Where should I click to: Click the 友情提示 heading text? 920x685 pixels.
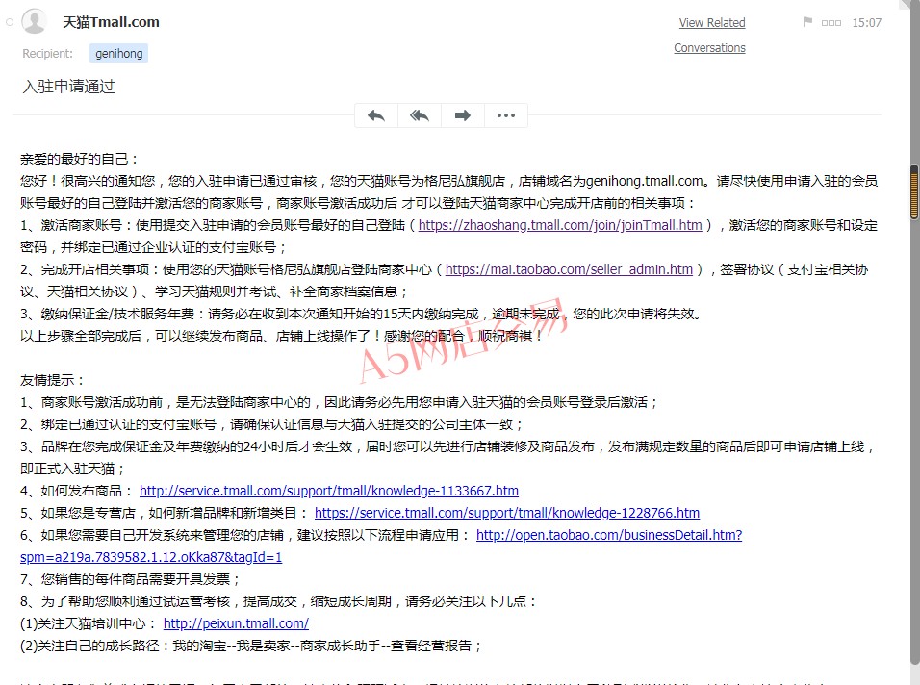pyautogui.click(x=52, y=380)
